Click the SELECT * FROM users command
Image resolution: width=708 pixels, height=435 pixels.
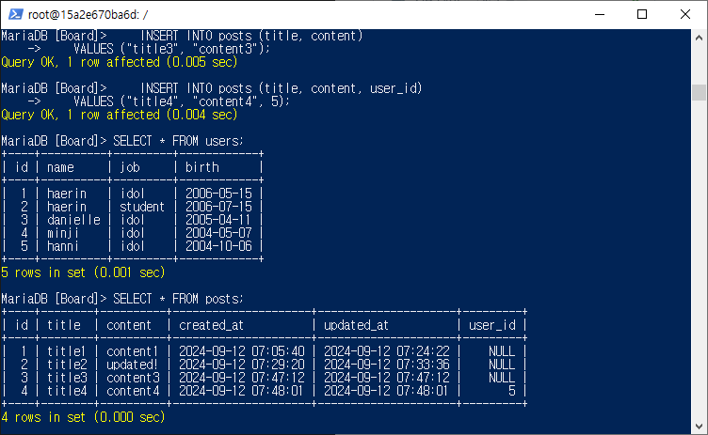click(x=178, y=141)
